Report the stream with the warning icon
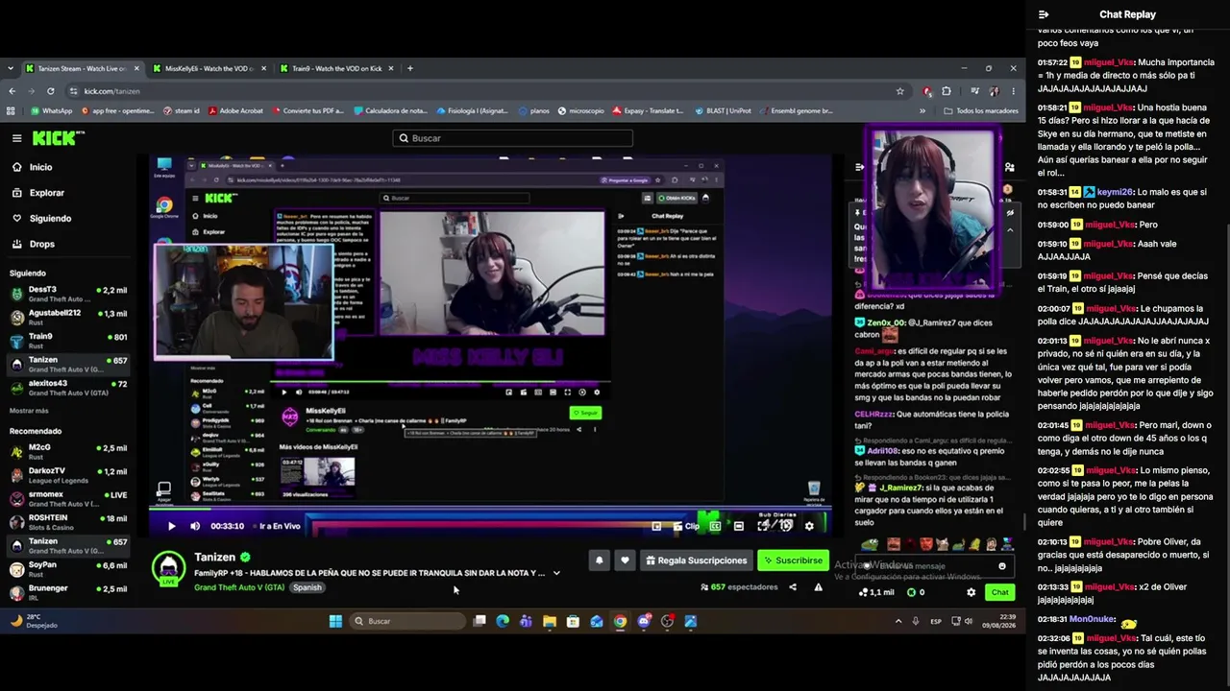1230x691 pixels. coord(819,587)
